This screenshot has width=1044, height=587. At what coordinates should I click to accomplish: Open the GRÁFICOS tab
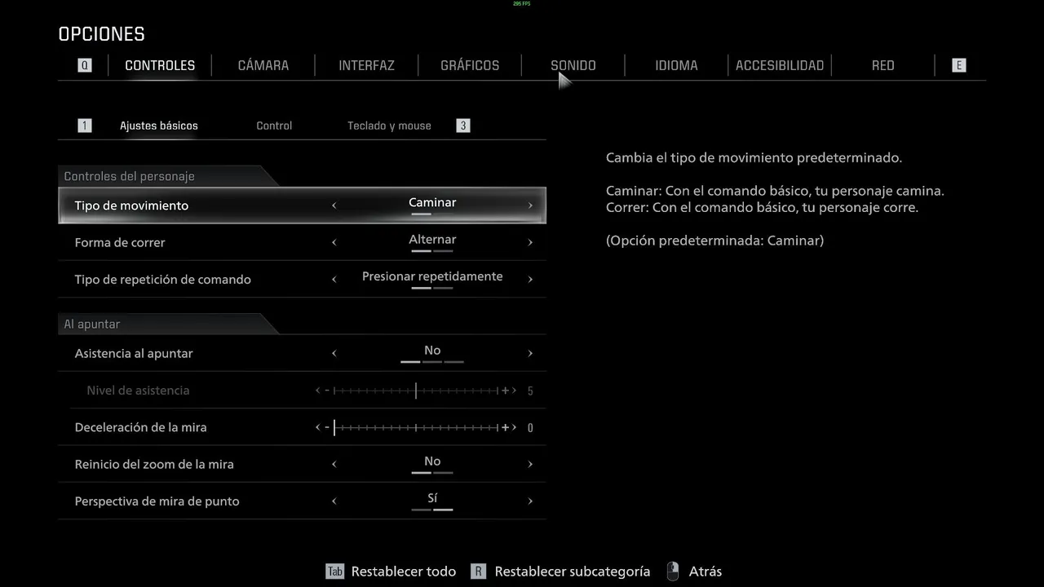[x=470, y=65]
